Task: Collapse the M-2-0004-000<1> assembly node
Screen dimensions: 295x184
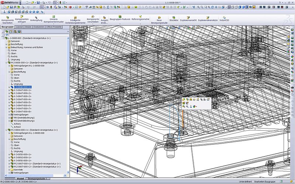Action: [x=6, y=130]
